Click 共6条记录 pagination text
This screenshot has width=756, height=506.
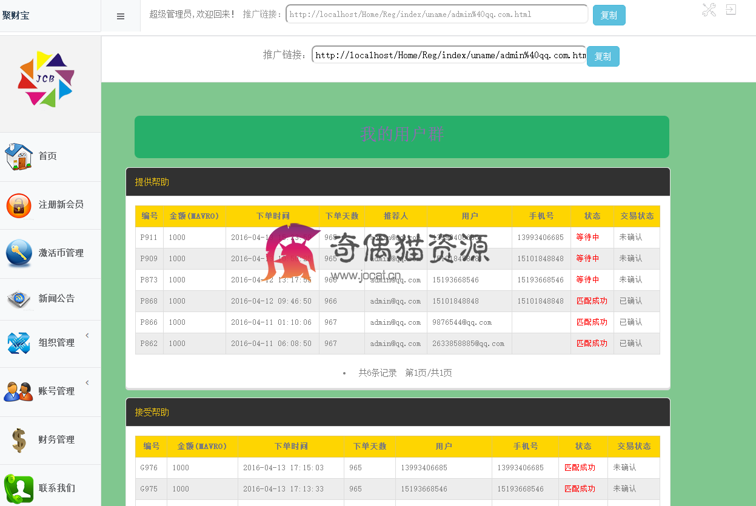point(377,373)
